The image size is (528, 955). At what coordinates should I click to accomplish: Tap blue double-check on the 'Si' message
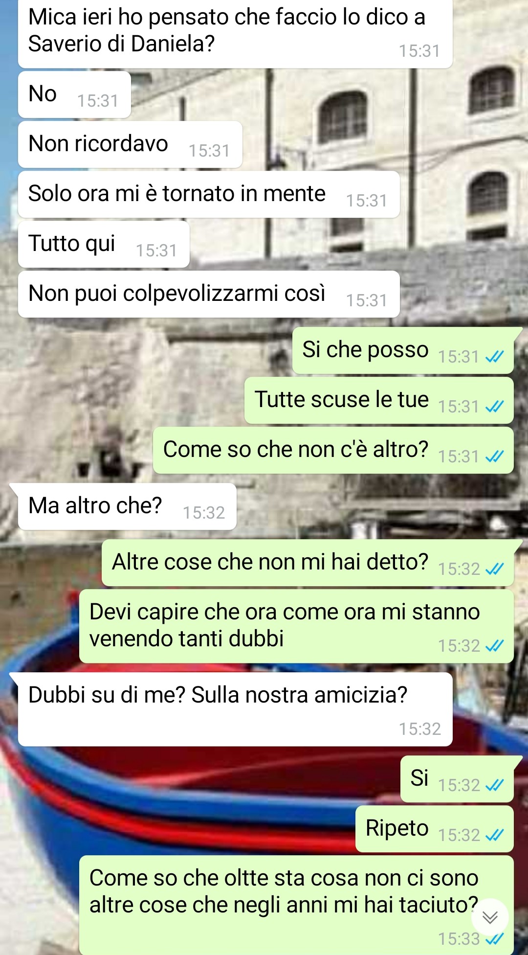494,786
